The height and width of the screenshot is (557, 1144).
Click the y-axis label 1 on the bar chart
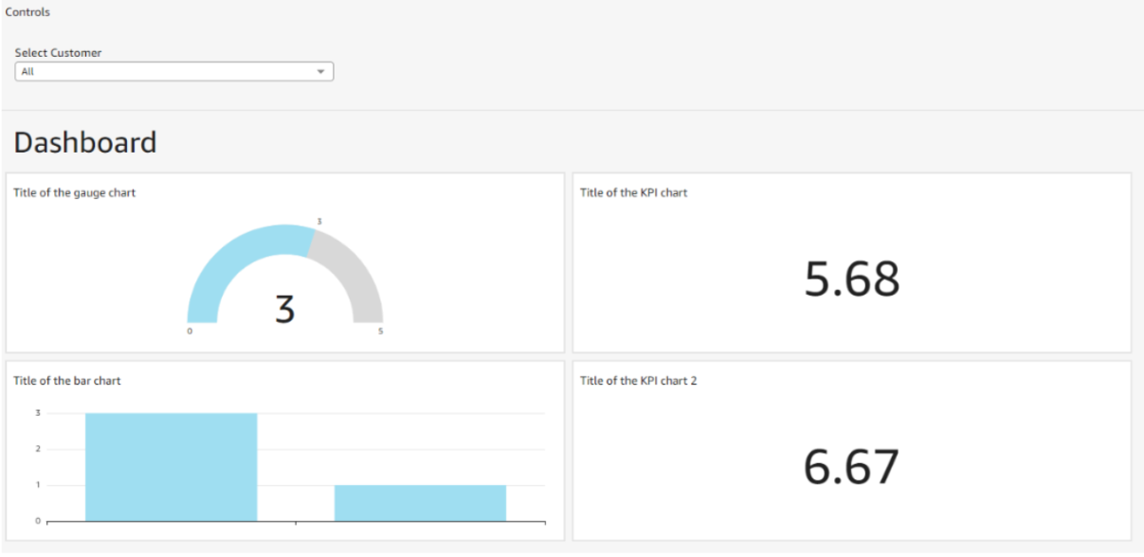pos(38,485)
